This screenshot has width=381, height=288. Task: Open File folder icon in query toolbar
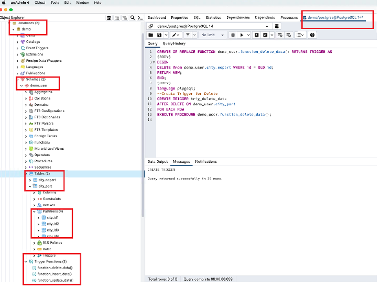151,35
